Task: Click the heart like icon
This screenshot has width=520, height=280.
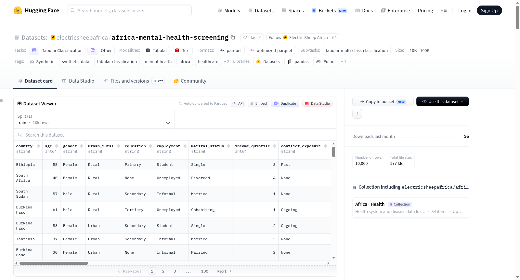Action: [245, 37]
